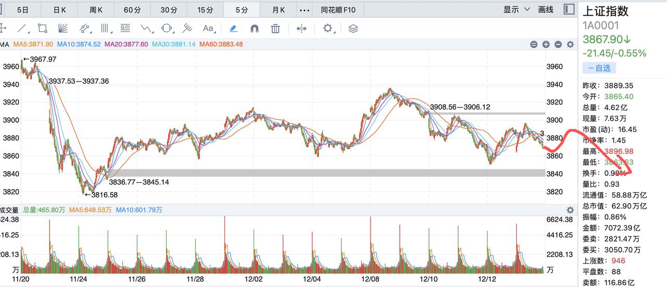The width and height of the screenshot is (667, 287).
Task: Click the blue eraser pen tool
Action: (x=233, y=28)
